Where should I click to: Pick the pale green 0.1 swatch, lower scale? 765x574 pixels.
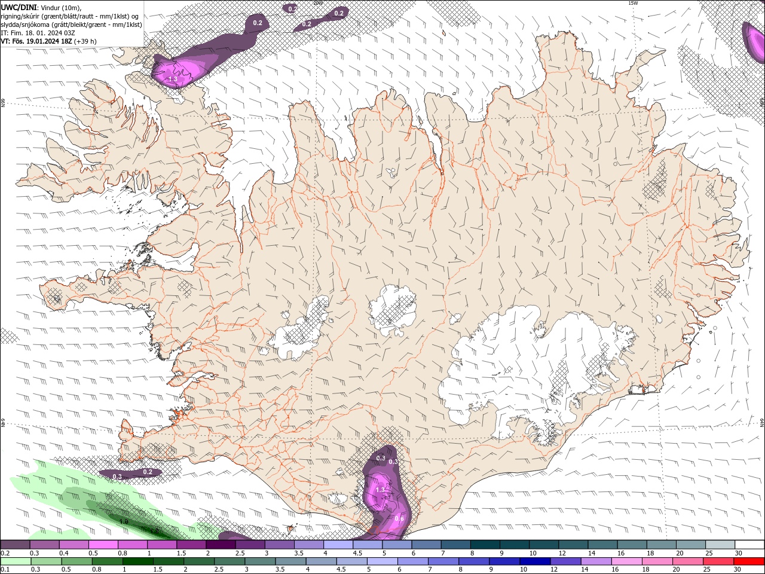pyautogui.click(x=16, y=561)
